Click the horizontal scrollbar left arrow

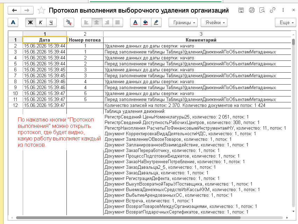(12, 218)
